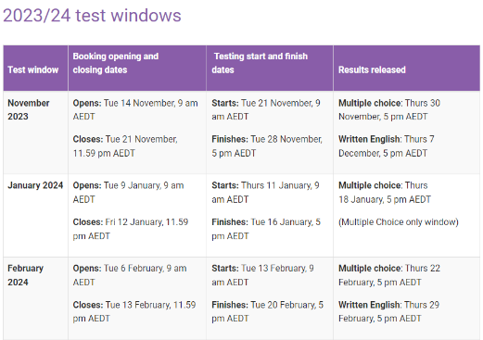Click the '2023/24 test windows' heading
This screenshot has height=340, width=483.
(92, 16)
